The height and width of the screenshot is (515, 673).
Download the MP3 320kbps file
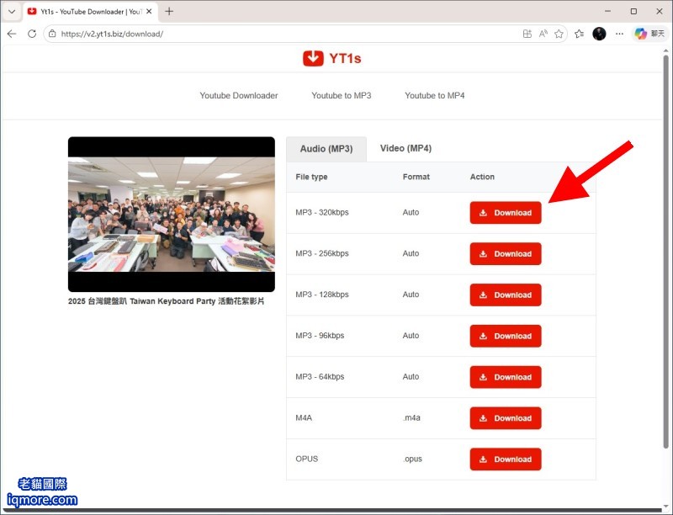tap(506, 213)
